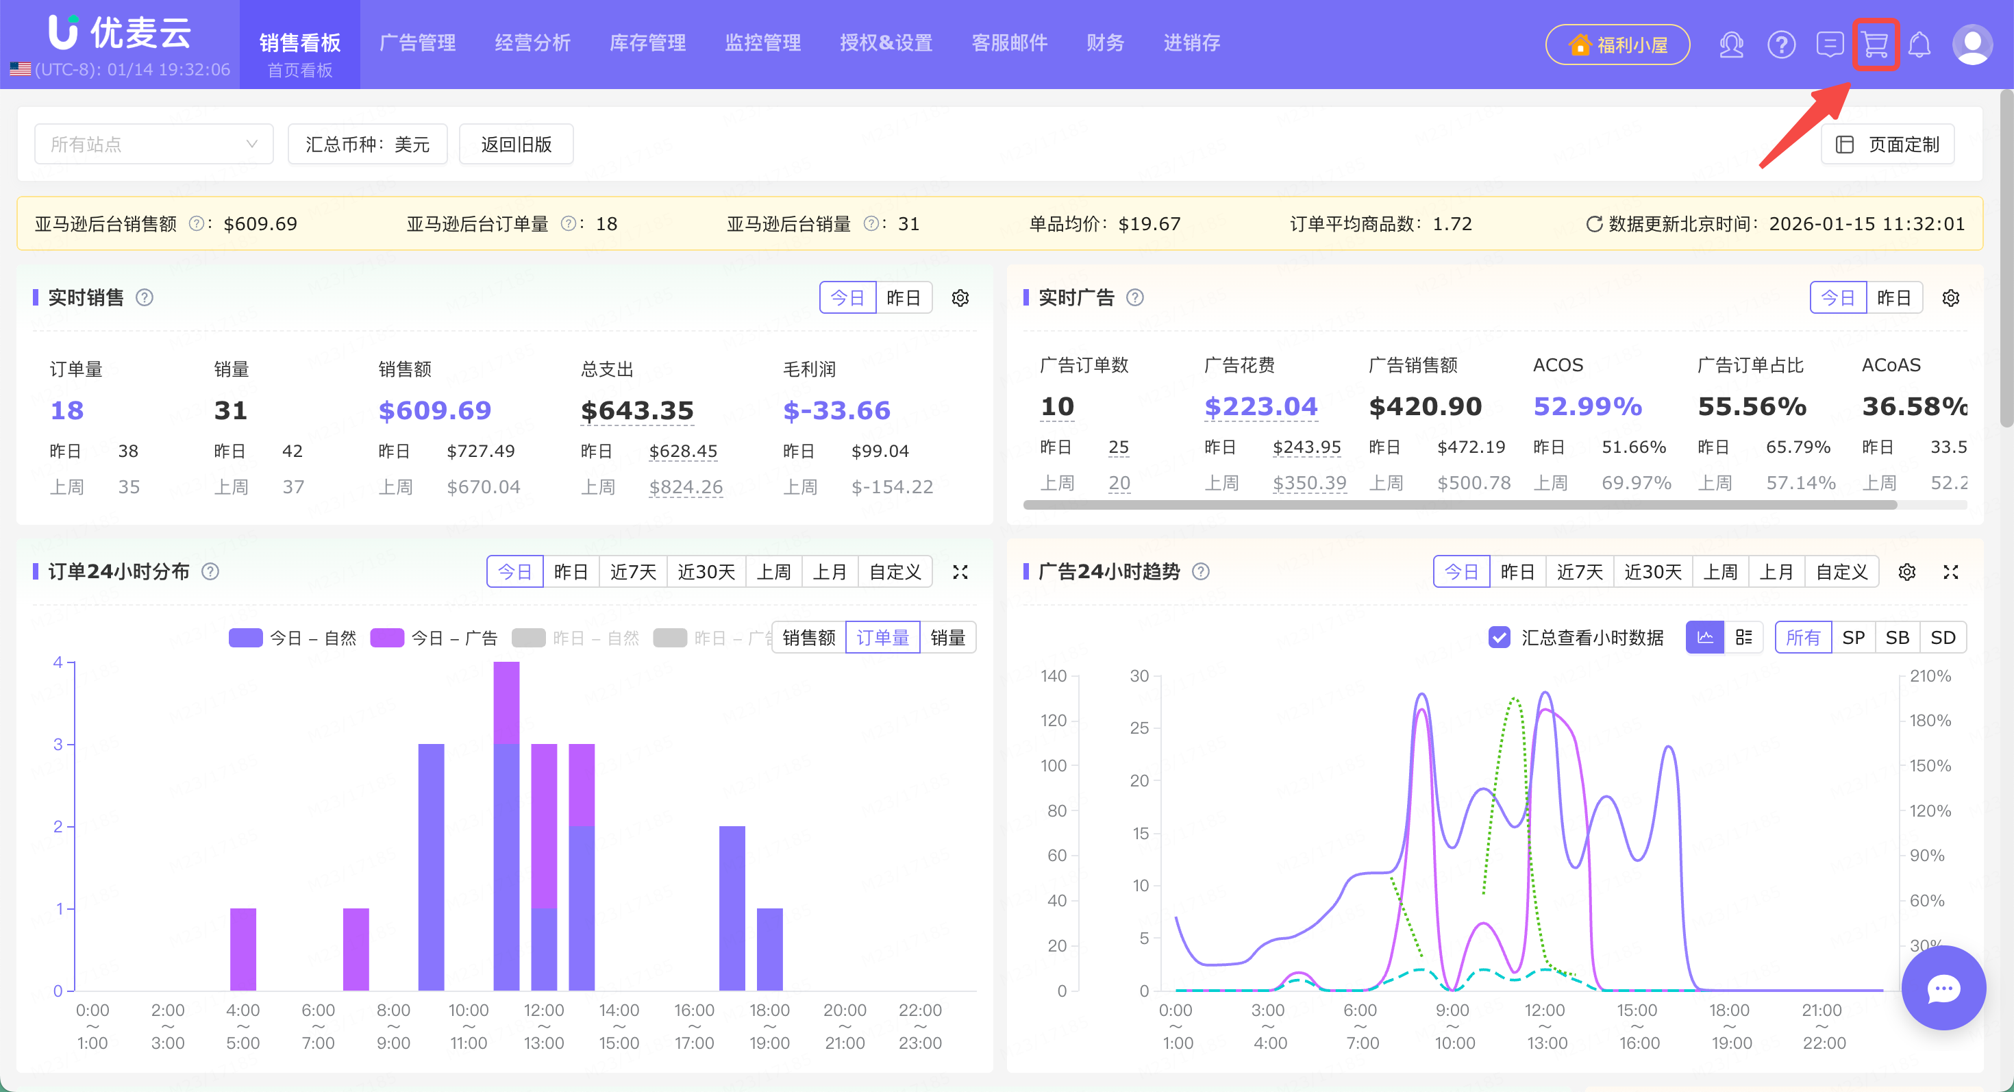
Task: Open the 广告管理 navigation menu
Action: pyautogui.click(x=417, y=43)
